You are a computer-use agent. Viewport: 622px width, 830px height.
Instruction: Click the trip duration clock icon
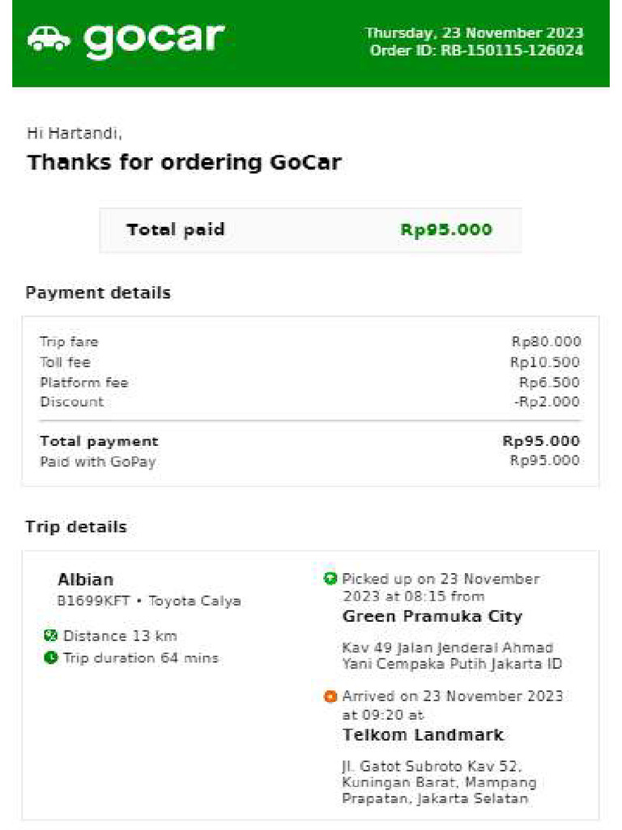(50, 657)
